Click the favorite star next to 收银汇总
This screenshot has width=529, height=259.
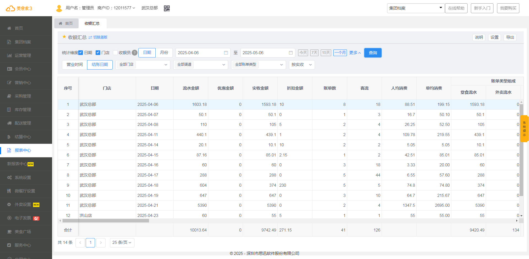(64, 37)
